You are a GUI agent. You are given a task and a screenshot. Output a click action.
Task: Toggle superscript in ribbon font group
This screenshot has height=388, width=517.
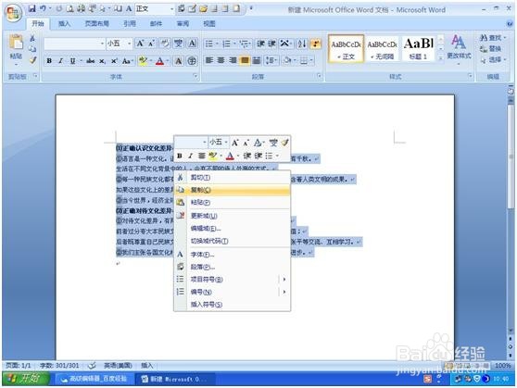114,61
